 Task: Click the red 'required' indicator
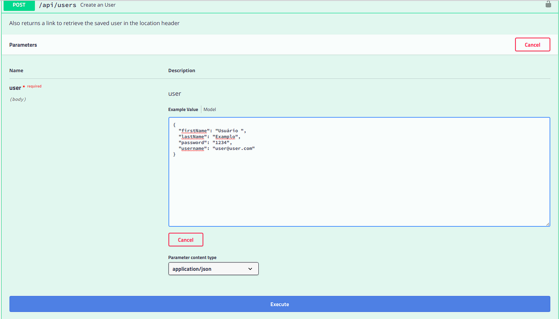(x=34, y=86)
